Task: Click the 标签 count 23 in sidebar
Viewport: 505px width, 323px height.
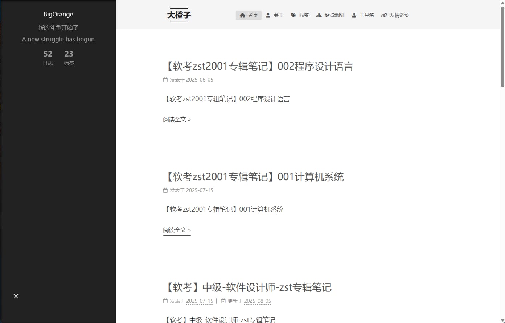Action: click(69, 58)
